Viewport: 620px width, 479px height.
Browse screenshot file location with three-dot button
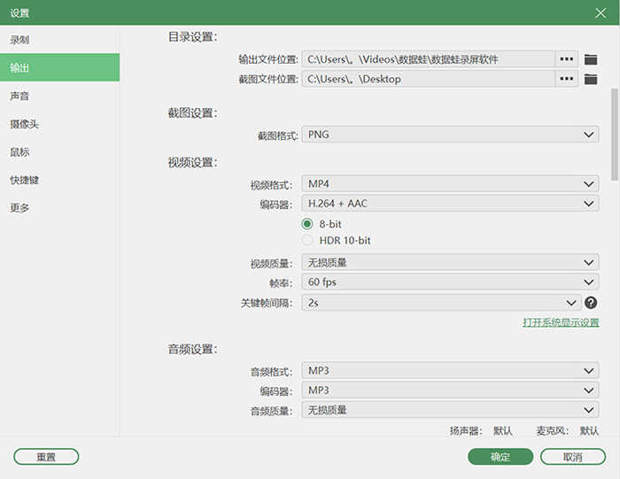[x=567, y=79]
